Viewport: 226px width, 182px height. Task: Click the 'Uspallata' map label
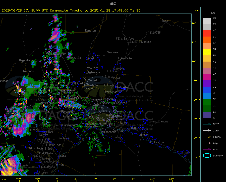(26, 60)
